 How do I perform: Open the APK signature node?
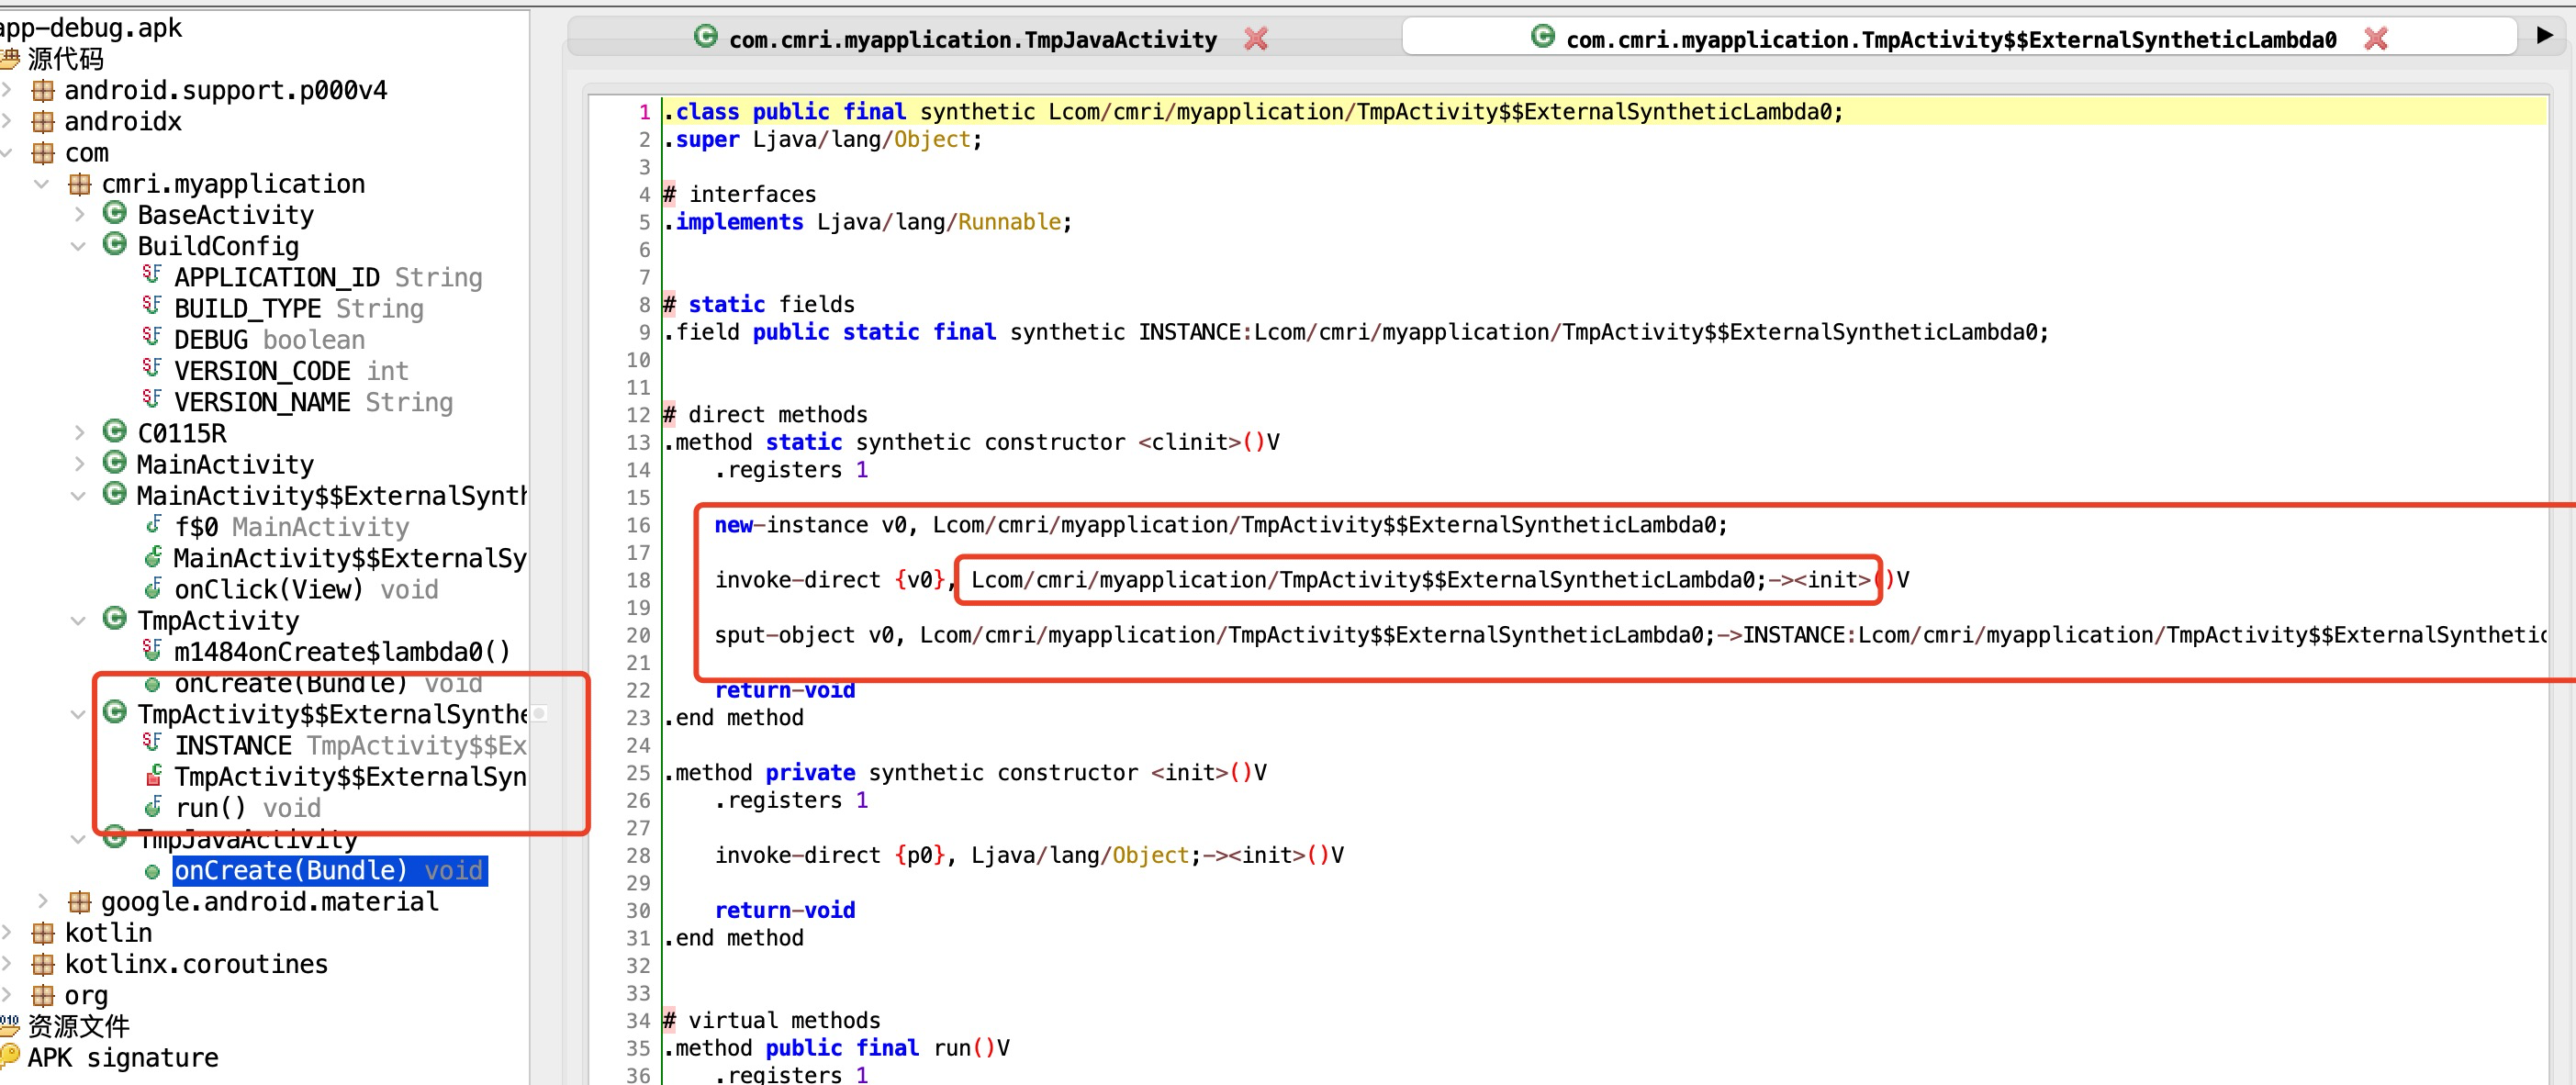pos(123,1058)
